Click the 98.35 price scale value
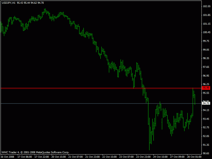Screen dimensions: 212x159 tap(207, 58)
